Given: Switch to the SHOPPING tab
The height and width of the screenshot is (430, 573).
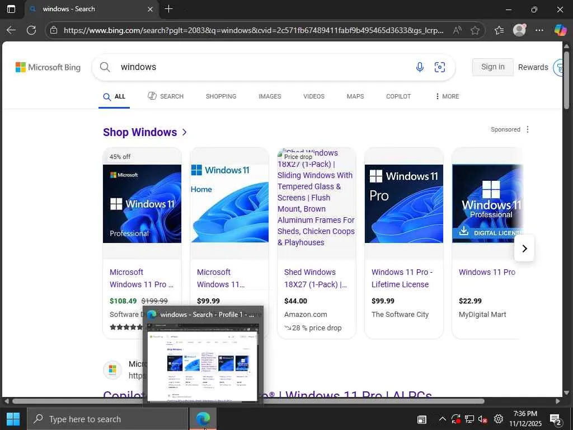Looking at the screenshot, I should (x=220, y=96).
